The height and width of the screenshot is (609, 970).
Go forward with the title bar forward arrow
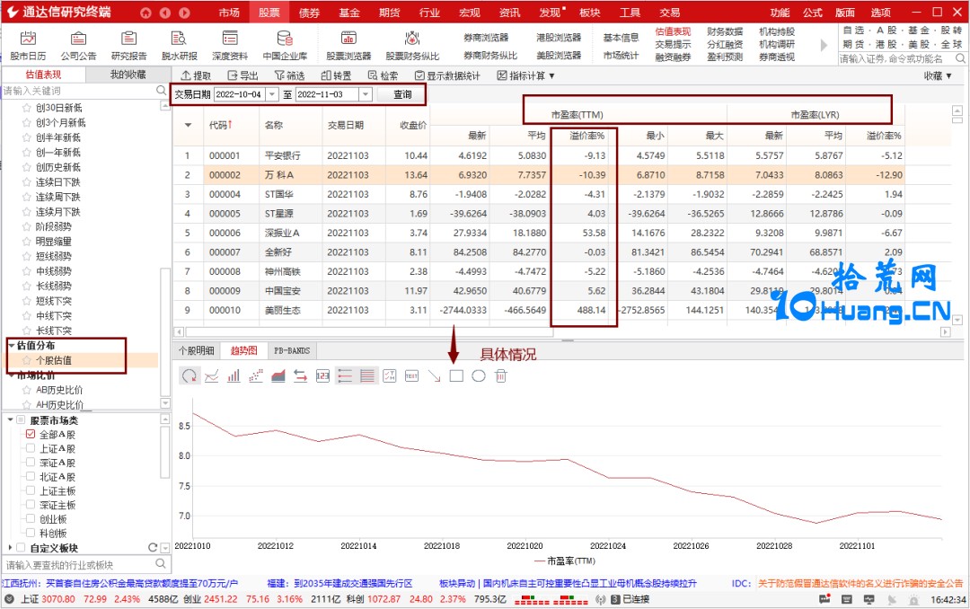pyautogui.click(x=184, y=13)
